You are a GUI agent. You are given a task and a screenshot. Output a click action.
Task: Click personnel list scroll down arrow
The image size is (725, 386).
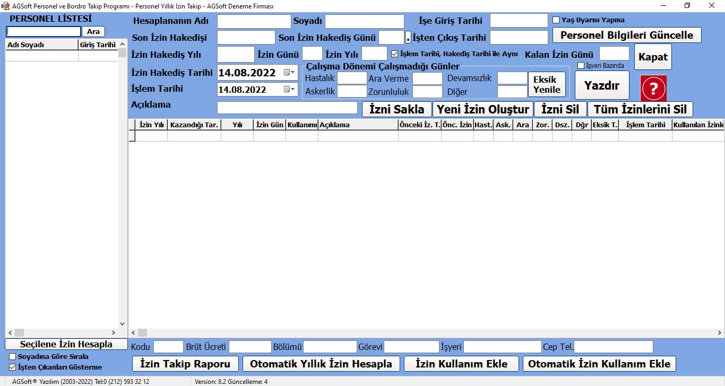(123, 324)
